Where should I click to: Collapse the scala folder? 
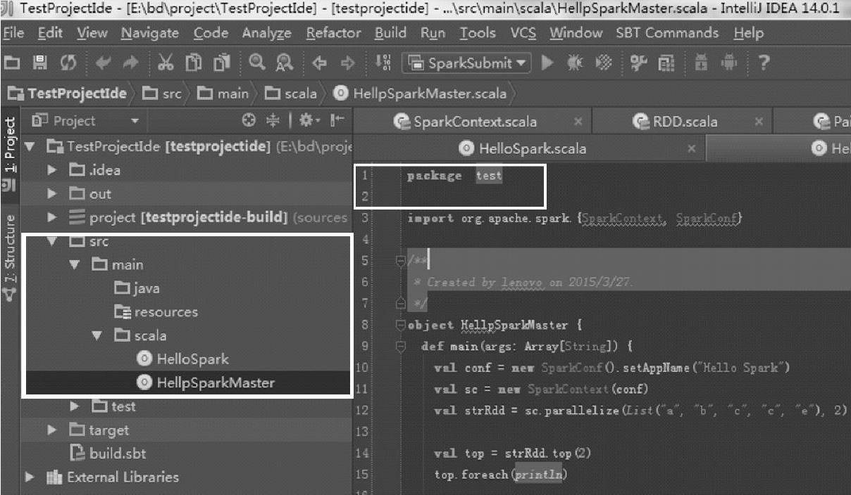97,336
